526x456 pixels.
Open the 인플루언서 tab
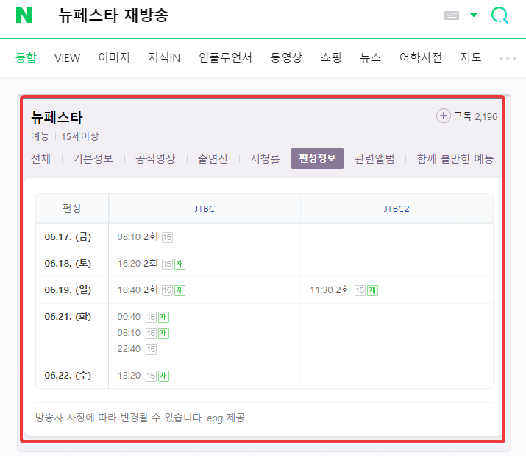225,57
